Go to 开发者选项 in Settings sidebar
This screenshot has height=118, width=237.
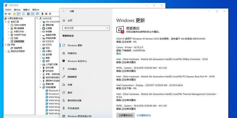click(x=73, y=108)
